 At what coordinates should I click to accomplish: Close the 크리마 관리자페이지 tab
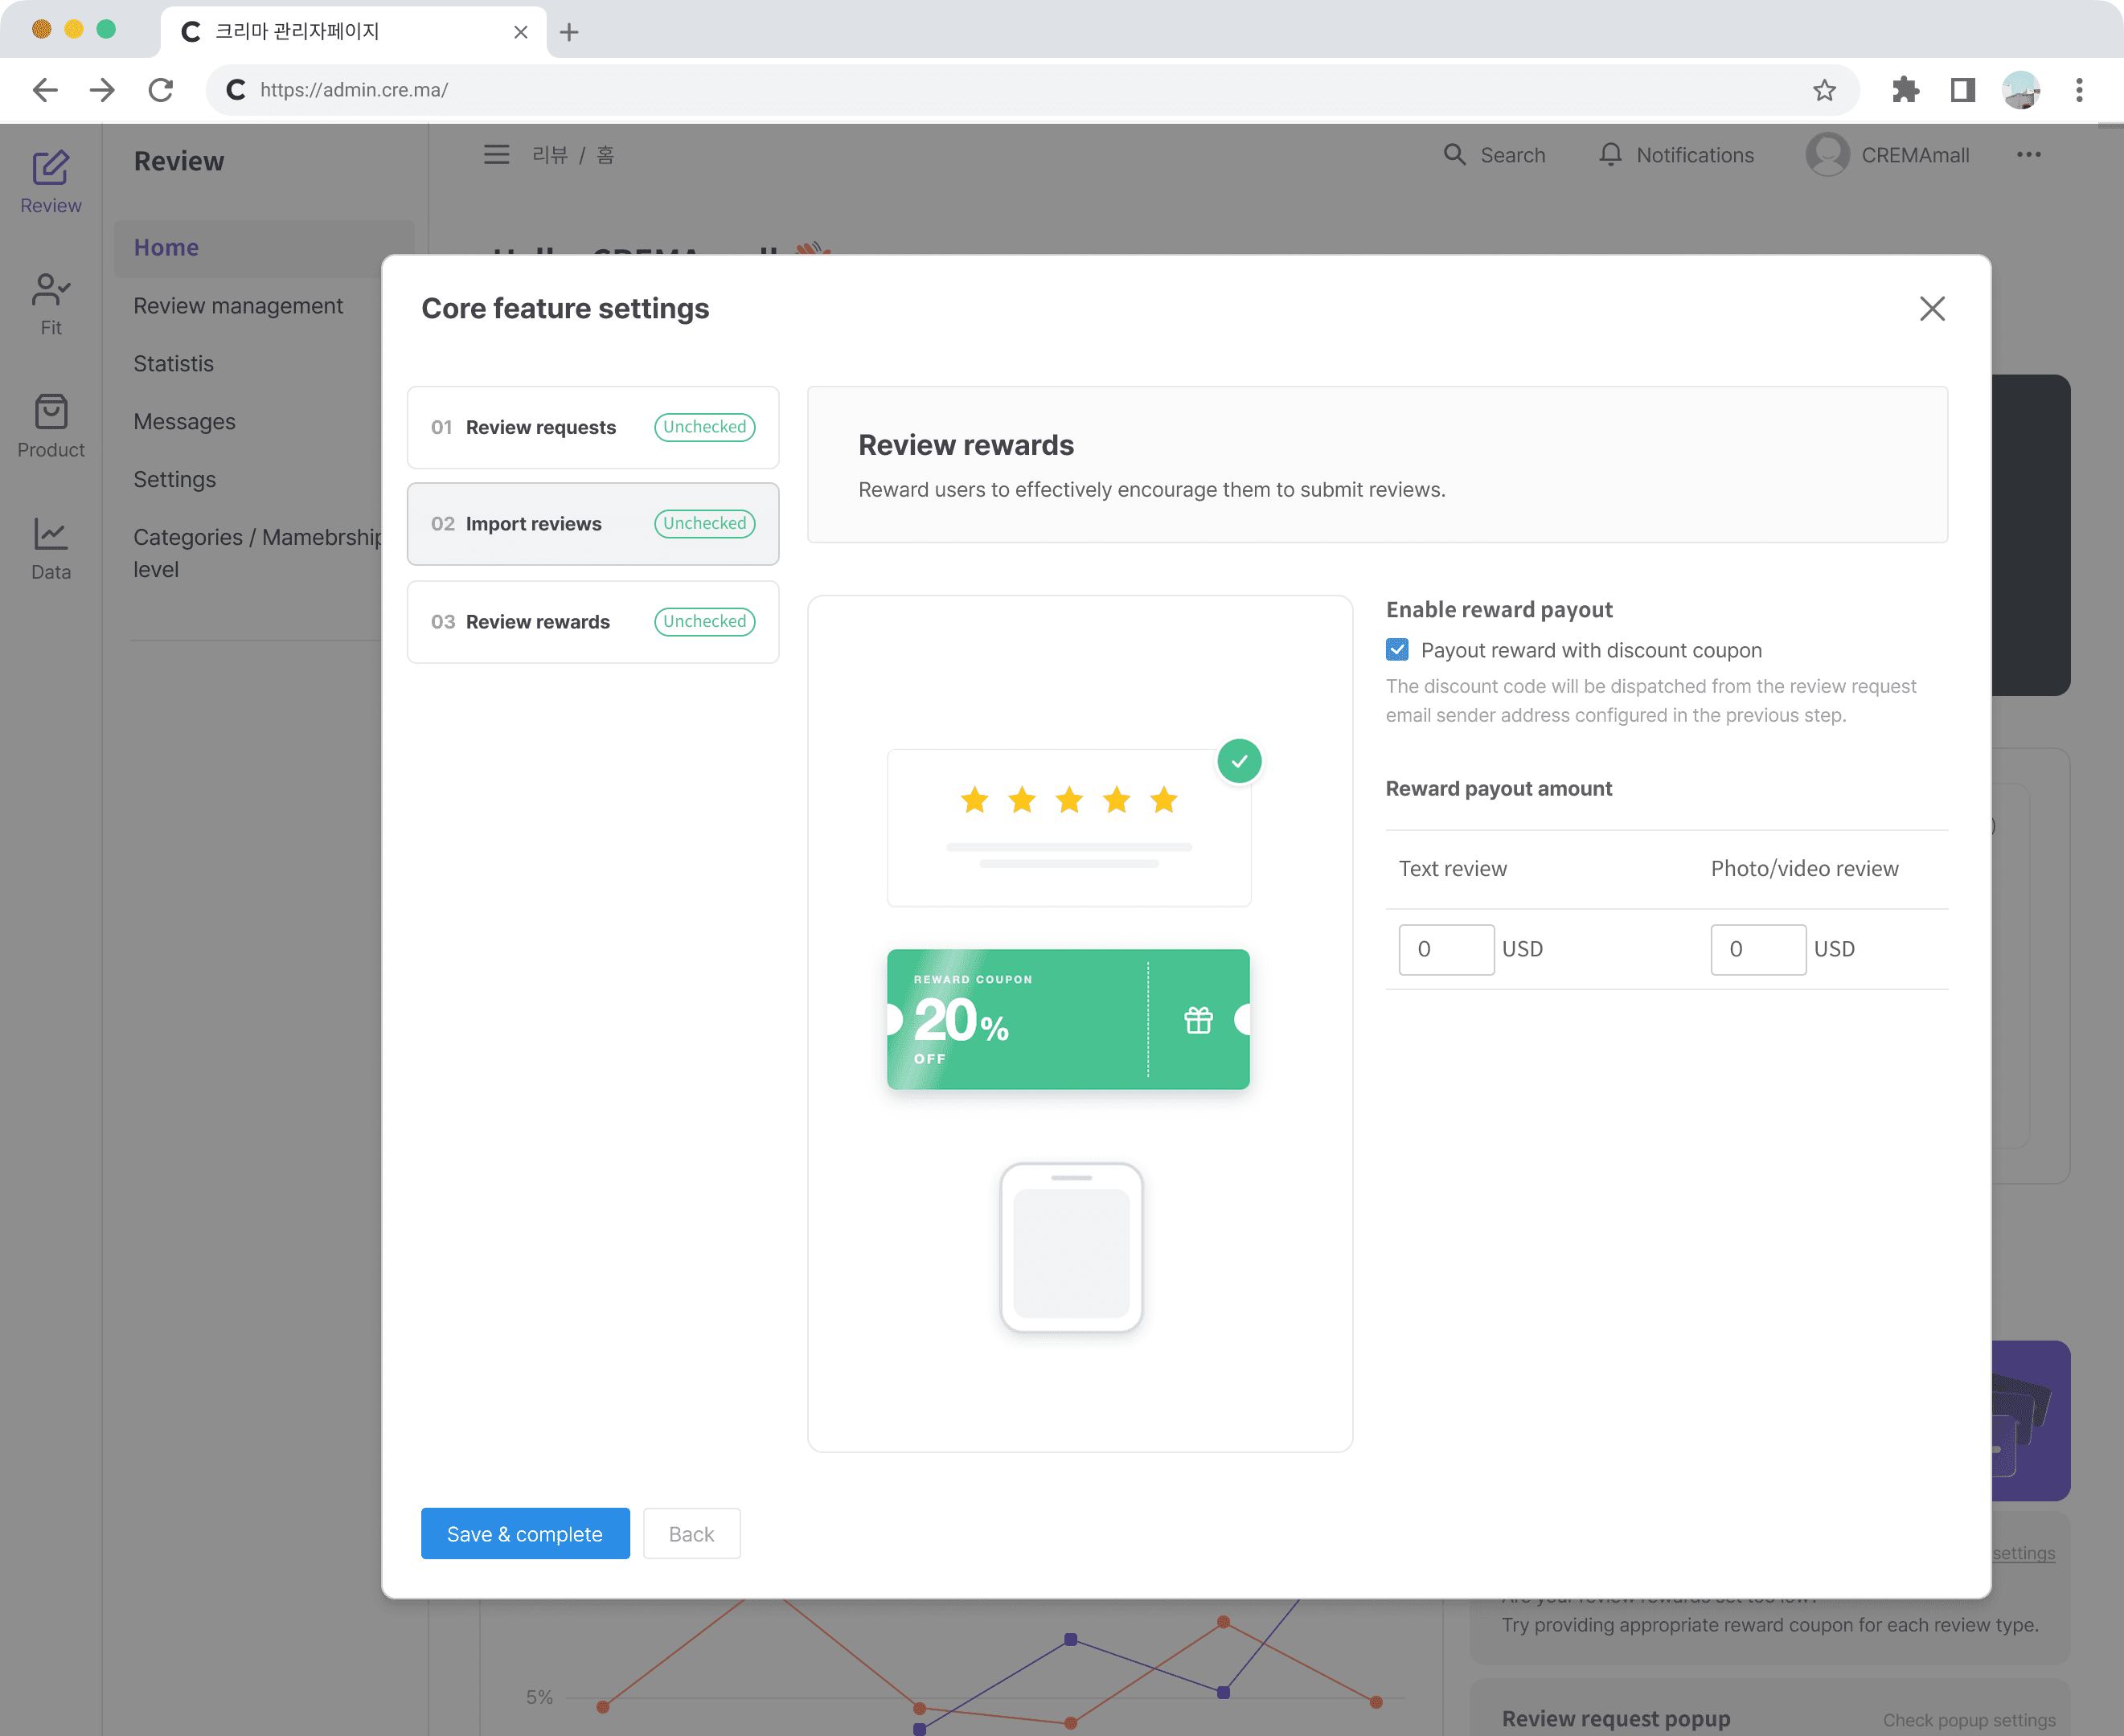tap(520, 32)
